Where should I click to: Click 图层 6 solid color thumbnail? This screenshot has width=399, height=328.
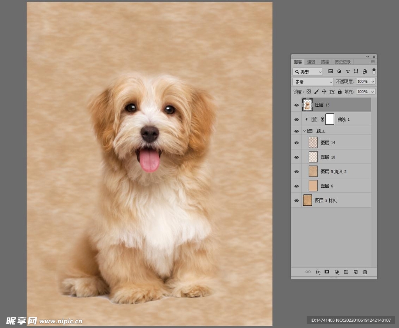[313, 186]
